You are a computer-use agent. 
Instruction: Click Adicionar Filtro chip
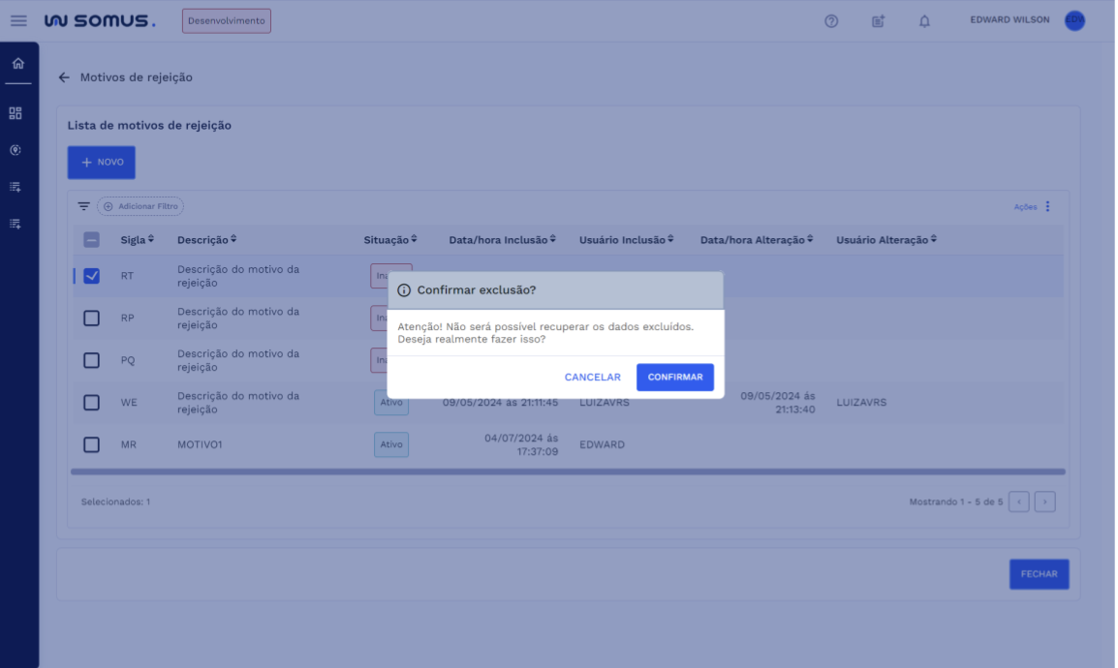click(x=140, y=206)
